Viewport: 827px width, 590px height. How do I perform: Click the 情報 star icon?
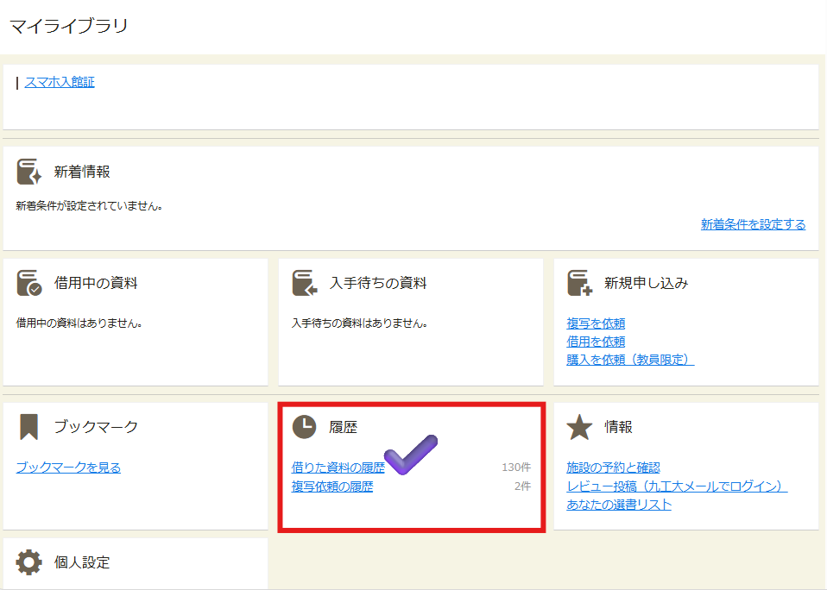[x=579, y=426]
